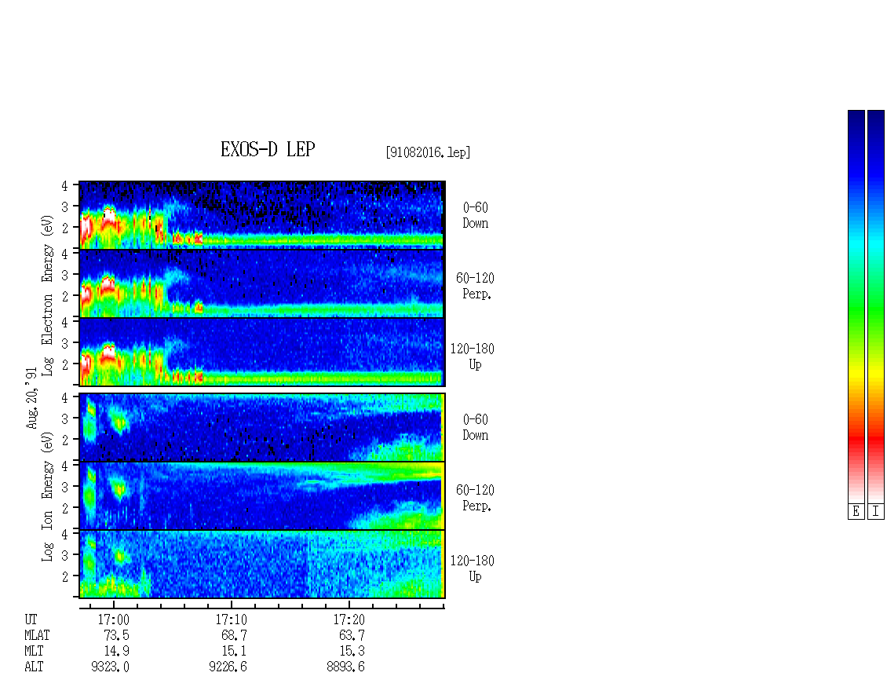The width and height of the screenshot is (887, 687).
Task: Click the ALT value 9226.6
Action: pos(228,667)
